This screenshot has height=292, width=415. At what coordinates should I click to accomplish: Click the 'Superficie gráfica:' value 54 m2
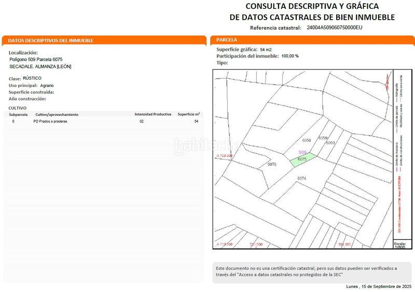pos(266,50)
